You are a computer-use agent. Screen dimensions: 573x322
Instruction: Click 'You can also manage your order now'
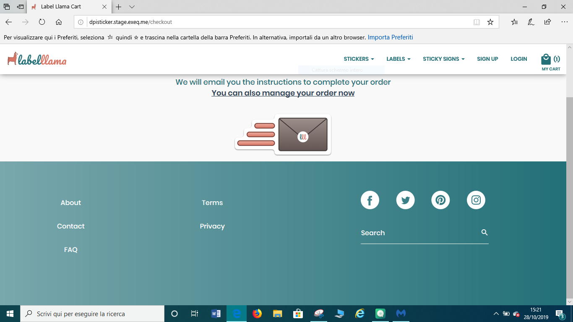(x=283, y=93)
